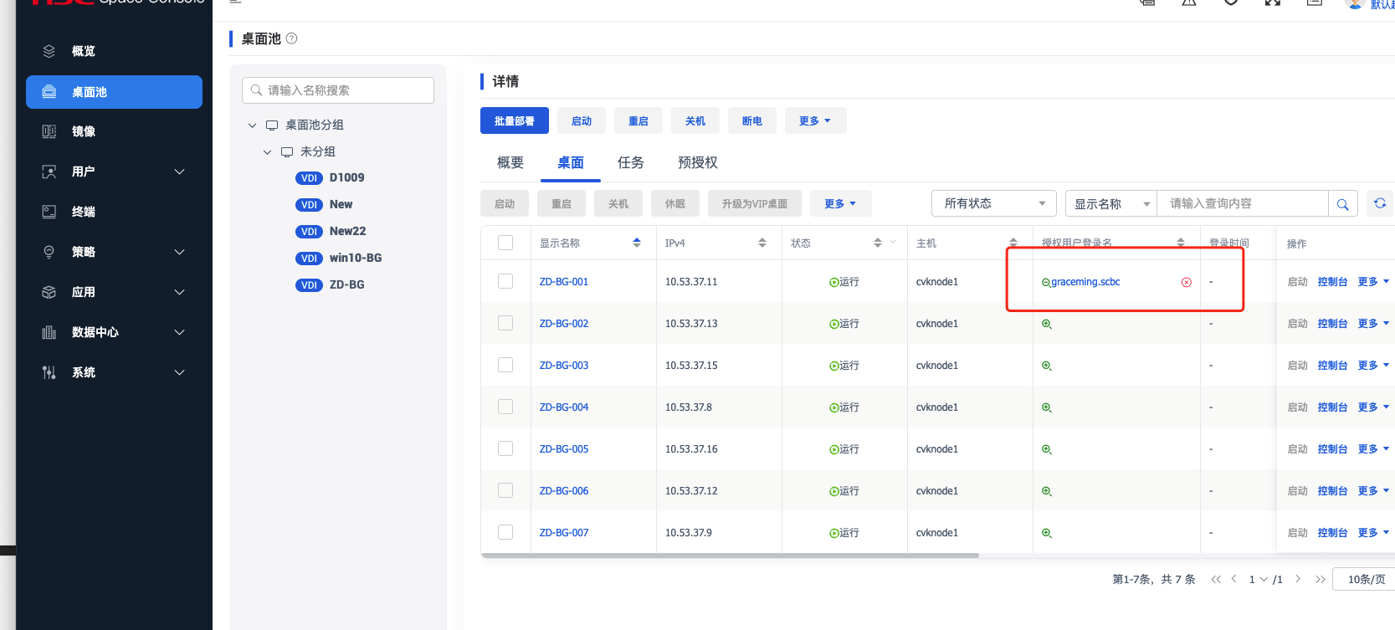Click assign-user icon in ZD-BG-002 row
The width and height of the screenshot is (1395, 630).
tap(1046, 325)
